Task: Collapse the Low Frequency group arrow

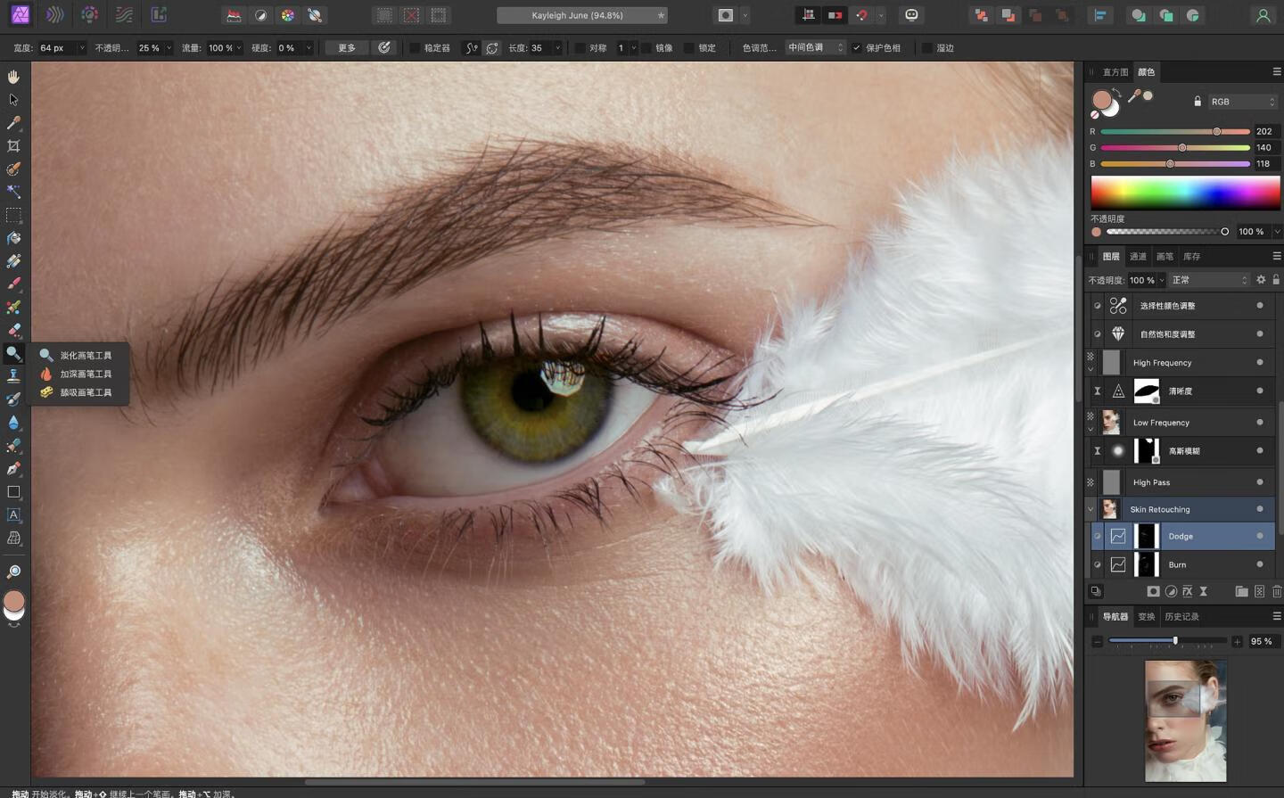Action: 1091,429
